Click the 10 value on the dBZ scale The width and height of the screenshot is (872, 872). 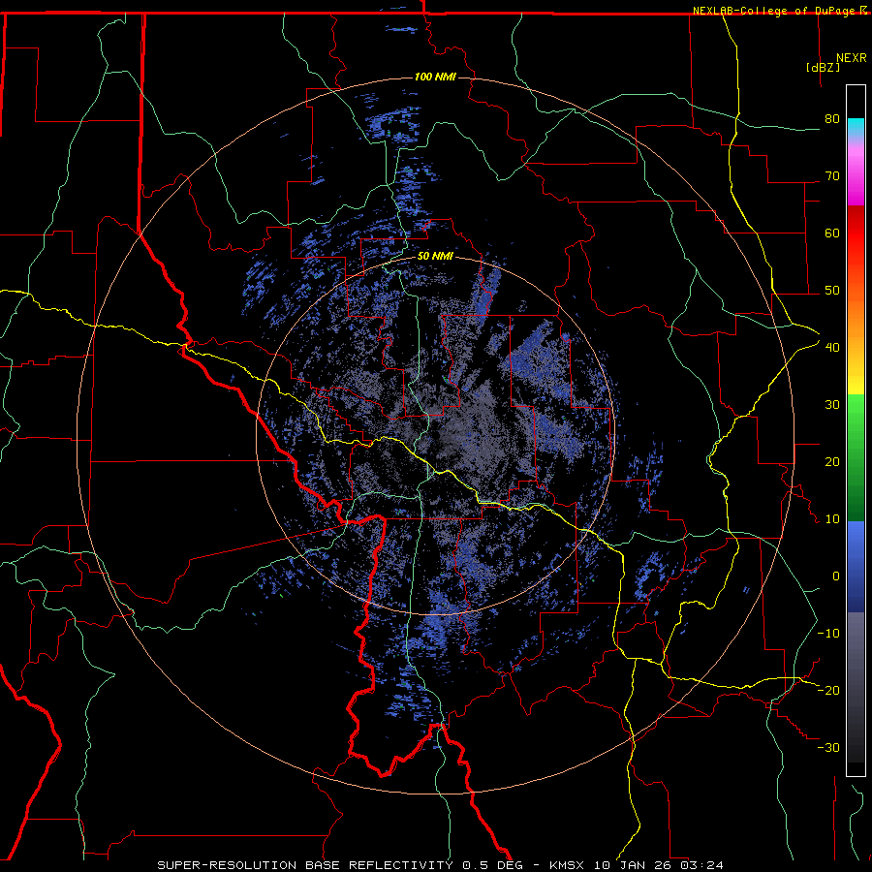click(x=832, y=519)
